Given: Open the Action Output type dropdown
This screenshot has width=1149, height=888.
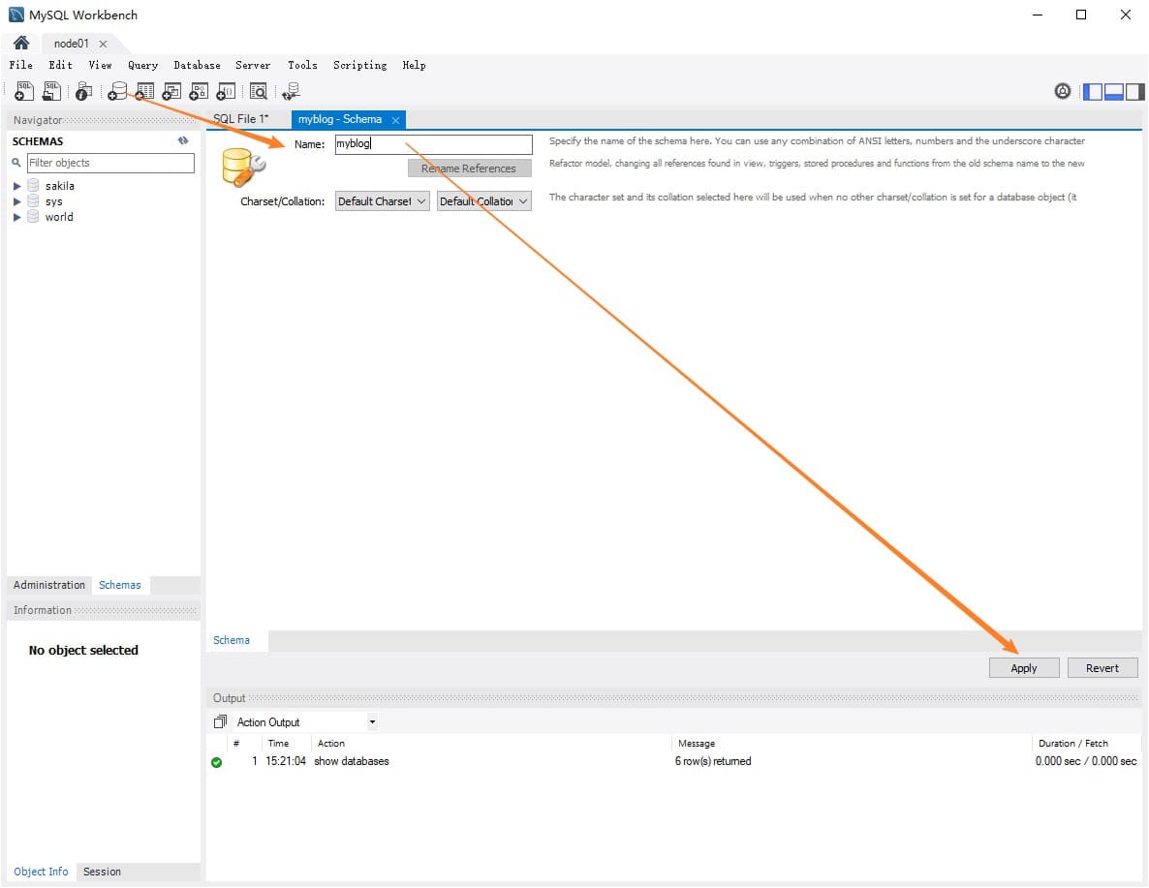Looking at the screenshot, I should (x=305, y=722).
